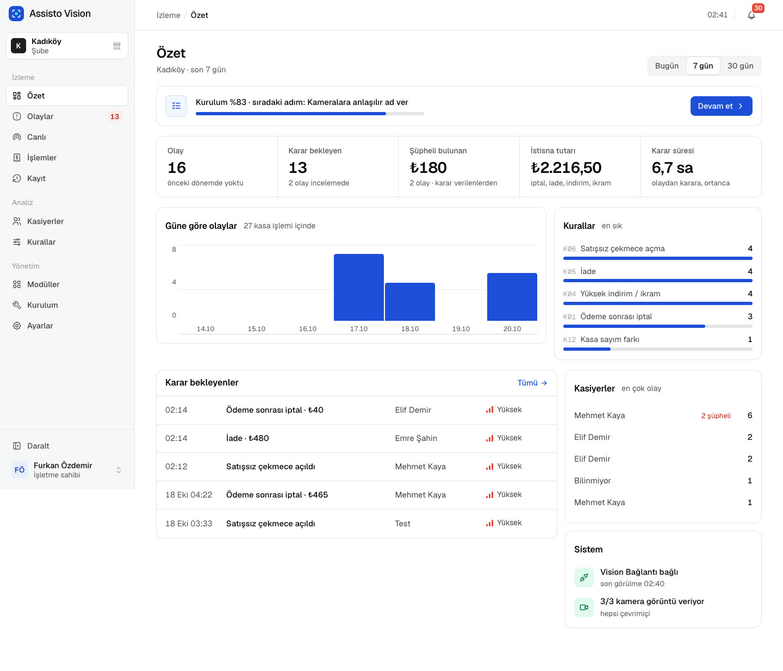Click the Ayarlar gear icon
This screenshot has height=671, width=783.
pos(17,326)
